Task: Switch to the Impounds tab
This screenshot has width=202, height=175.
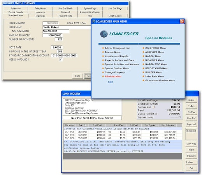Action: (40, 16)
